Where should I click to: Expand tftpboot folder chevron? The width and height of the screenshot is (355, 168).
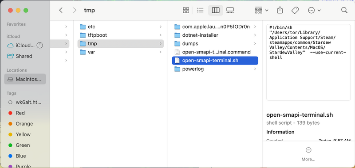160,35
